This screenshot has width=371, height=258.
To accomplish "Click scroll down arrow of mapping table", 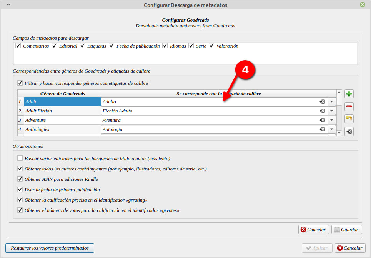I will pos(339,133).
